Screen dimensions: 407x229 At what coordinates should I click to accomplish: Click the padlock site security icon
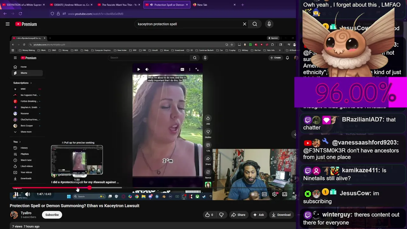tap(58, 14)
